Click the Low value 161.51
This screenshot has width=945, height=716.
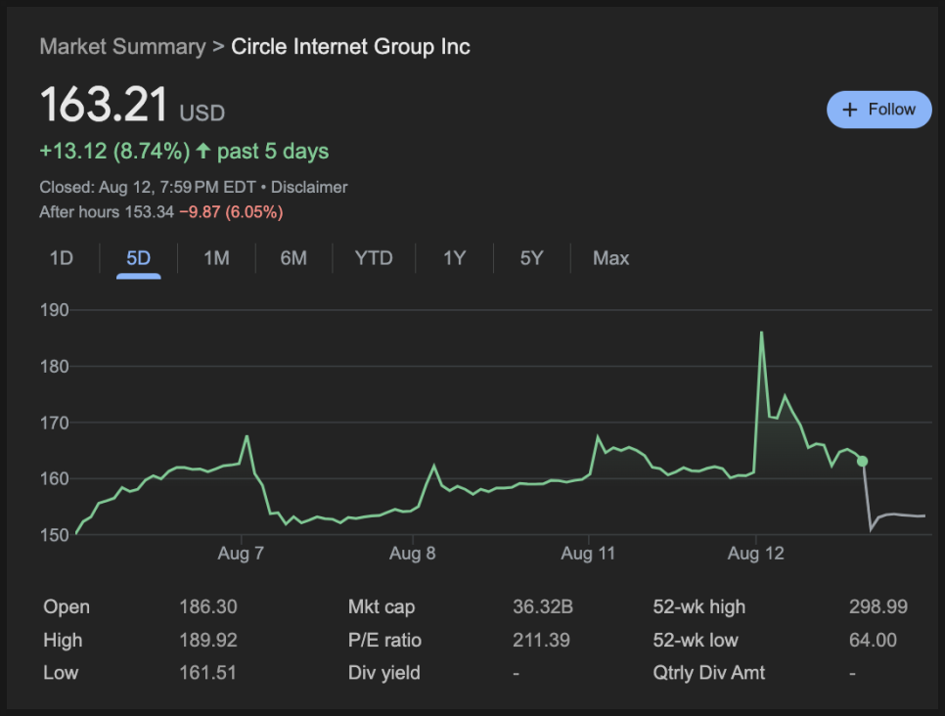(207, 673)
